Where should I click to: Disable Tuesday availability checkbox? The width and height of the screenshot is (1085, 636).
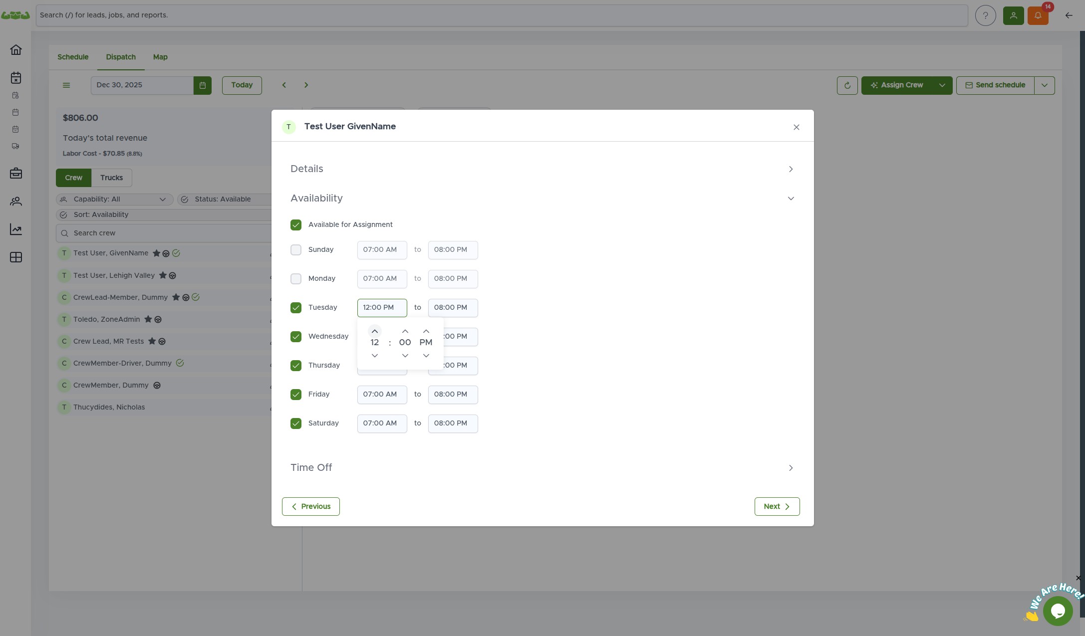(296, 308)
